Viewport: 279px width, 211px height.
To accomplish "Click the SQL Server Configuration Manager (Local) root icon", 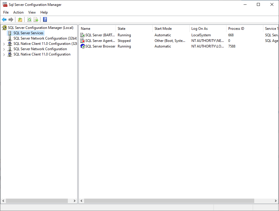I will pos(4,28).
